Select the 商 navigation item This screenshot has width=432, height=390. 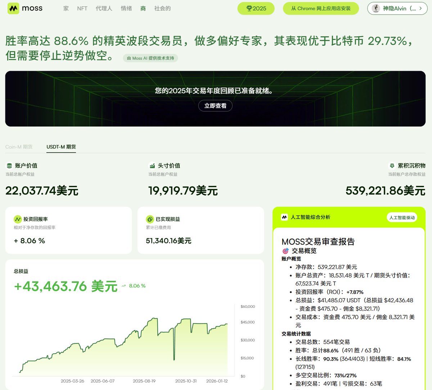[143, 8]
